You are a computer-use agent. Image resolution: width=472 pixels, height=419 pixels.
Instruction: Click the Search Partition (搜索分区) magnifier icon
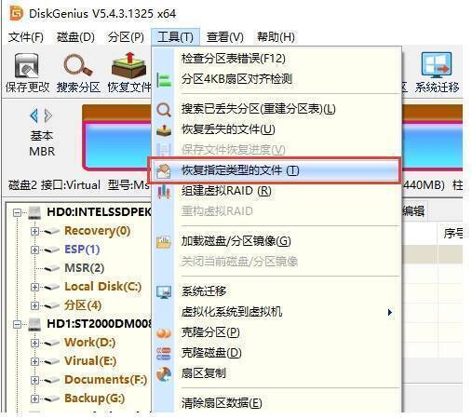pos(77,65)
